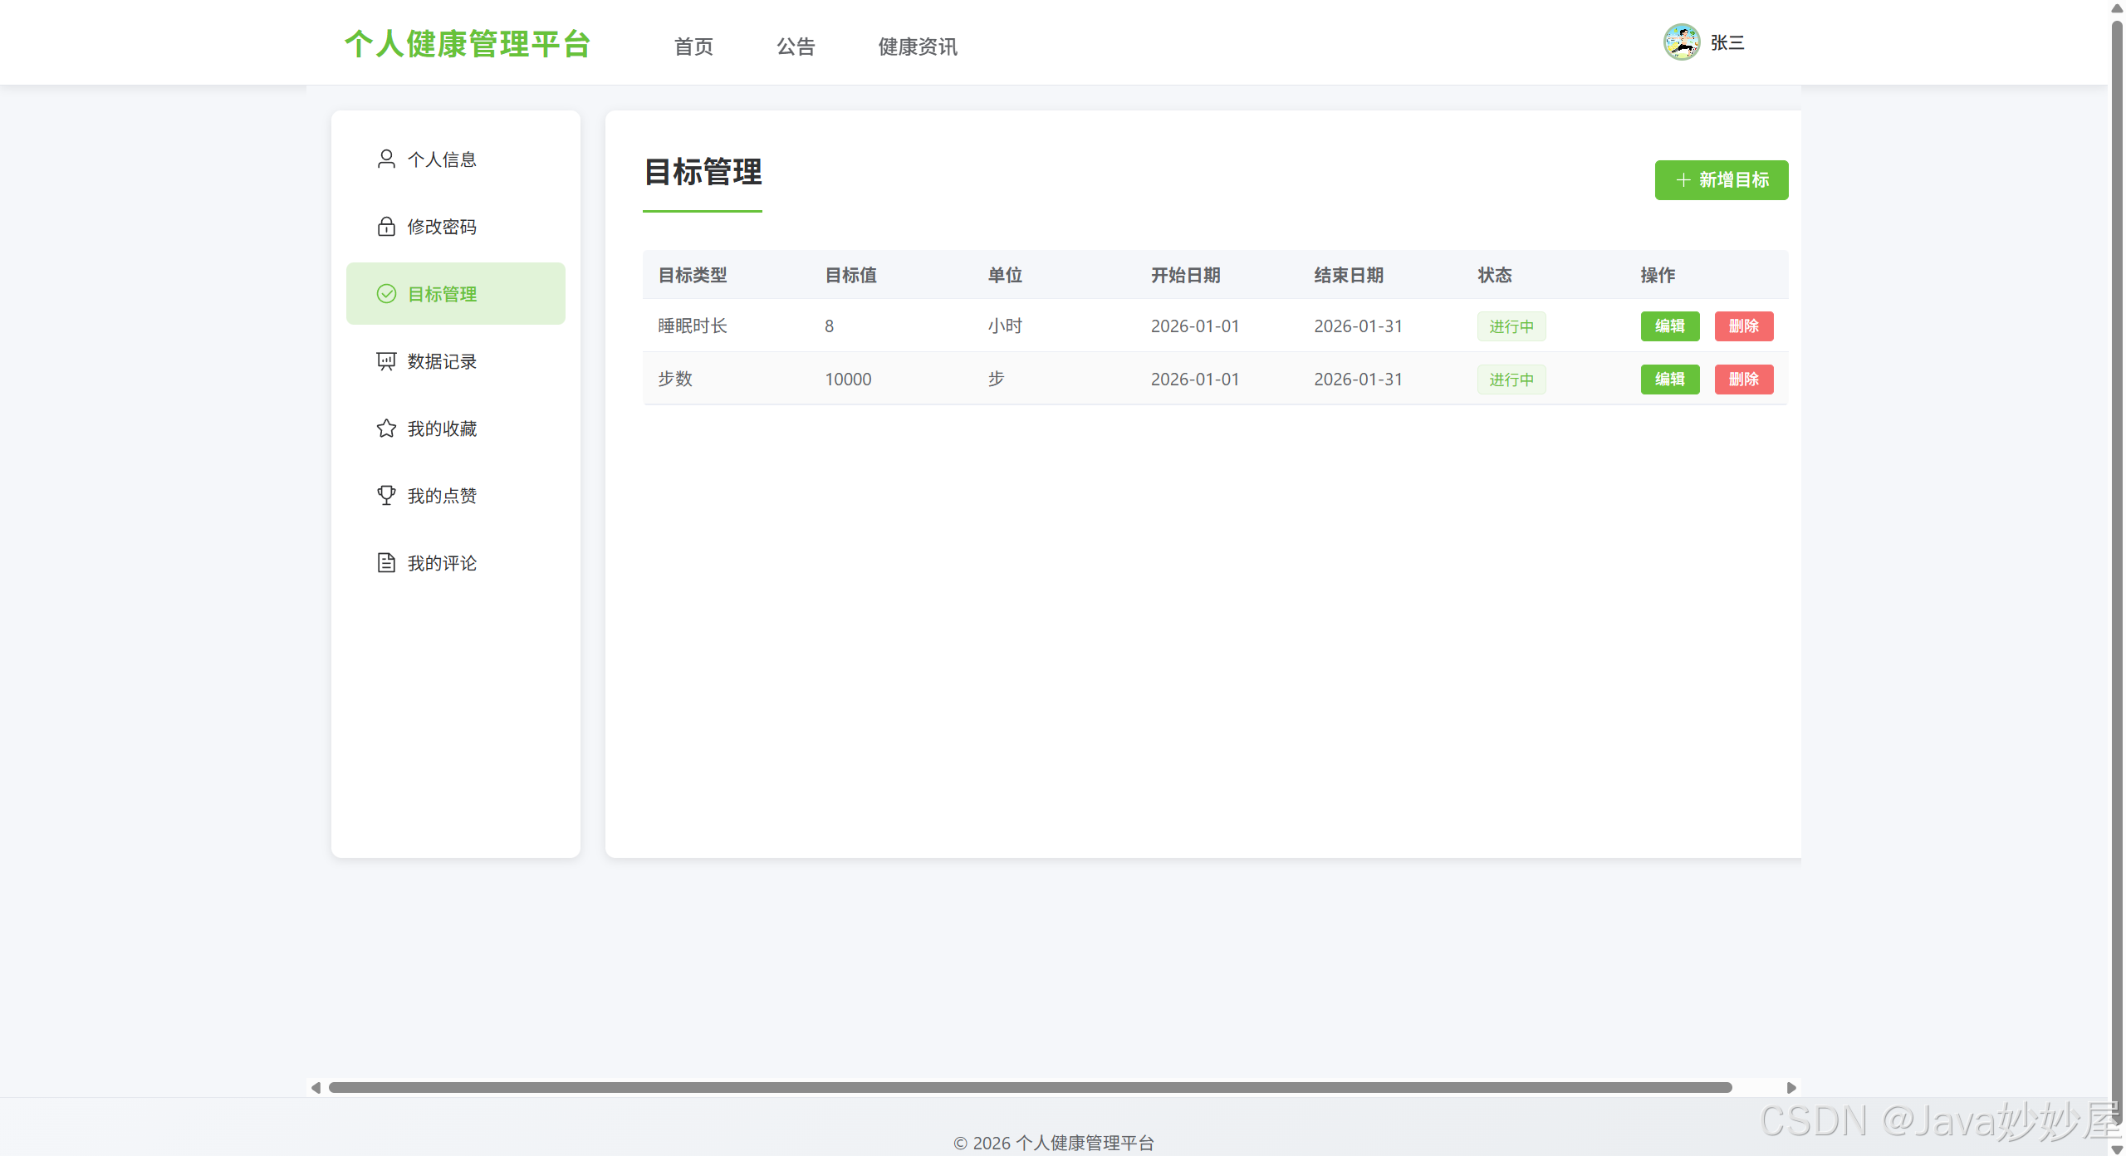The height and width of the screenshot is (1156, 2126).
Task: Delete the 步数 goal row
Action: [x=1743, y=380]
